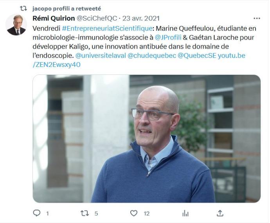
Task: Open the 23 avr. 2021 timestamp
Action: point(141,18)
